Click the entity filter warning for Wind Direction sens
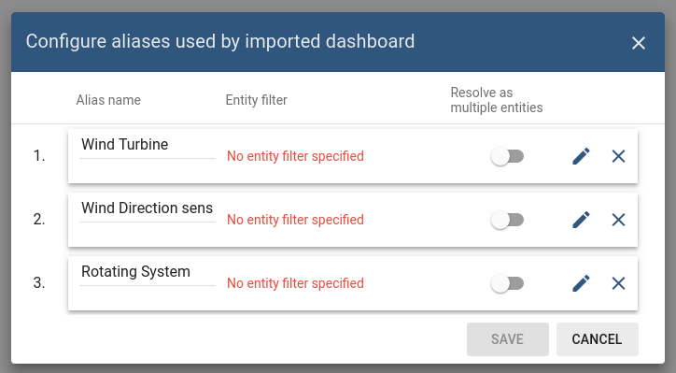Viewport: 676px width, 373px height. point(295,220)
